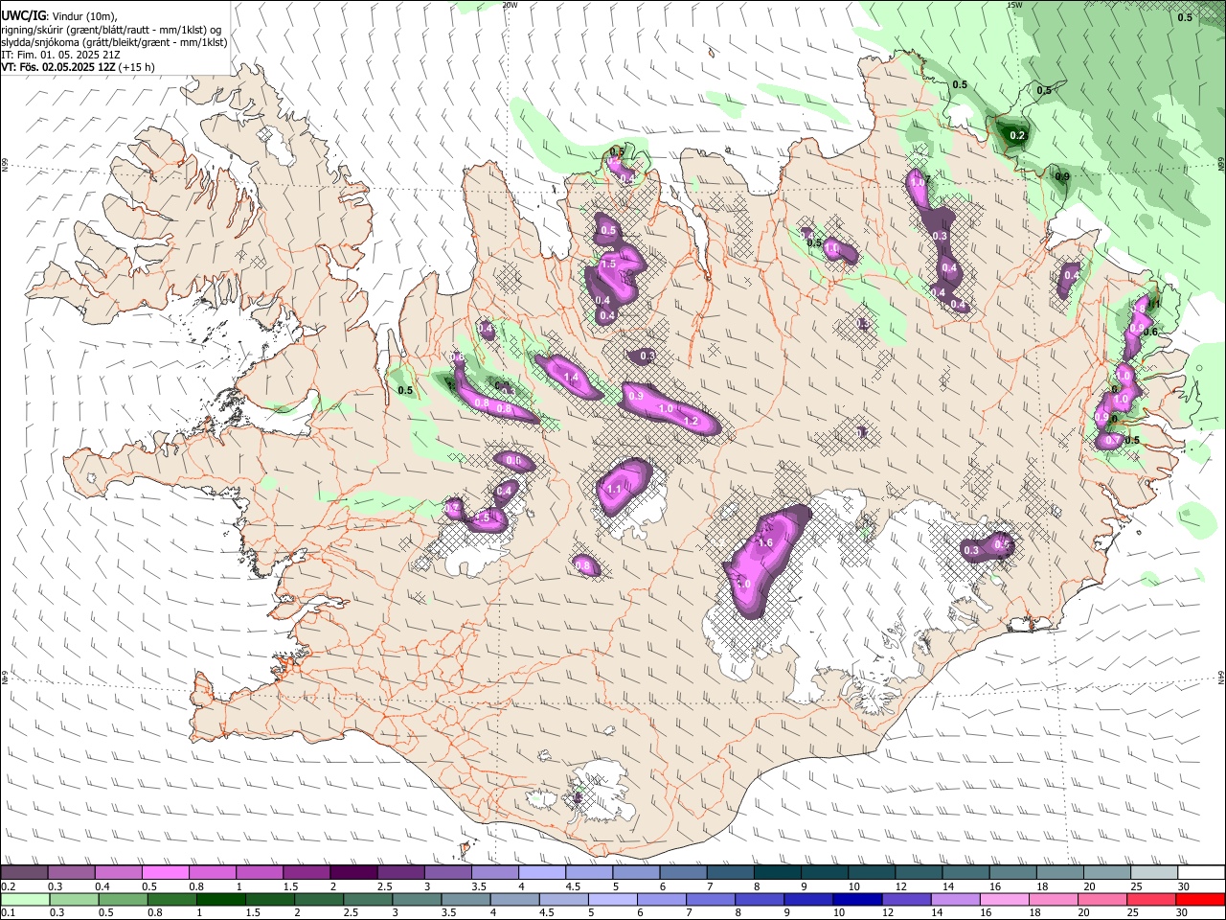Click the 'UWC/IG: Vindur (10m)' title text
Image resolution: width=1226 pixels, height=920 pixels.
pyautogui.click(x=58, y=16)
